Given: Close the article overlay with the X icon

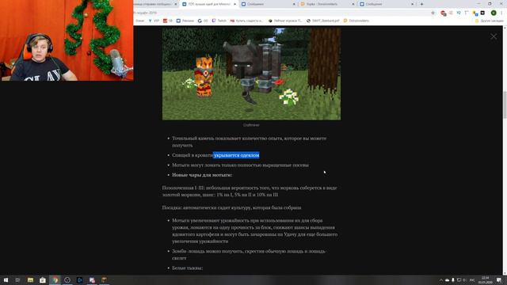Looking at the screenshot, I should point(494,37).
